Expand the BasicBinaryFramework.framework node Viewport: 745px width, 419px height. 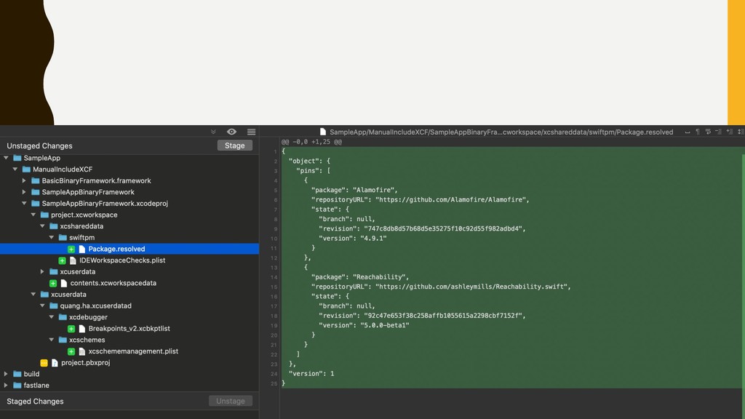tap(24, 180)
